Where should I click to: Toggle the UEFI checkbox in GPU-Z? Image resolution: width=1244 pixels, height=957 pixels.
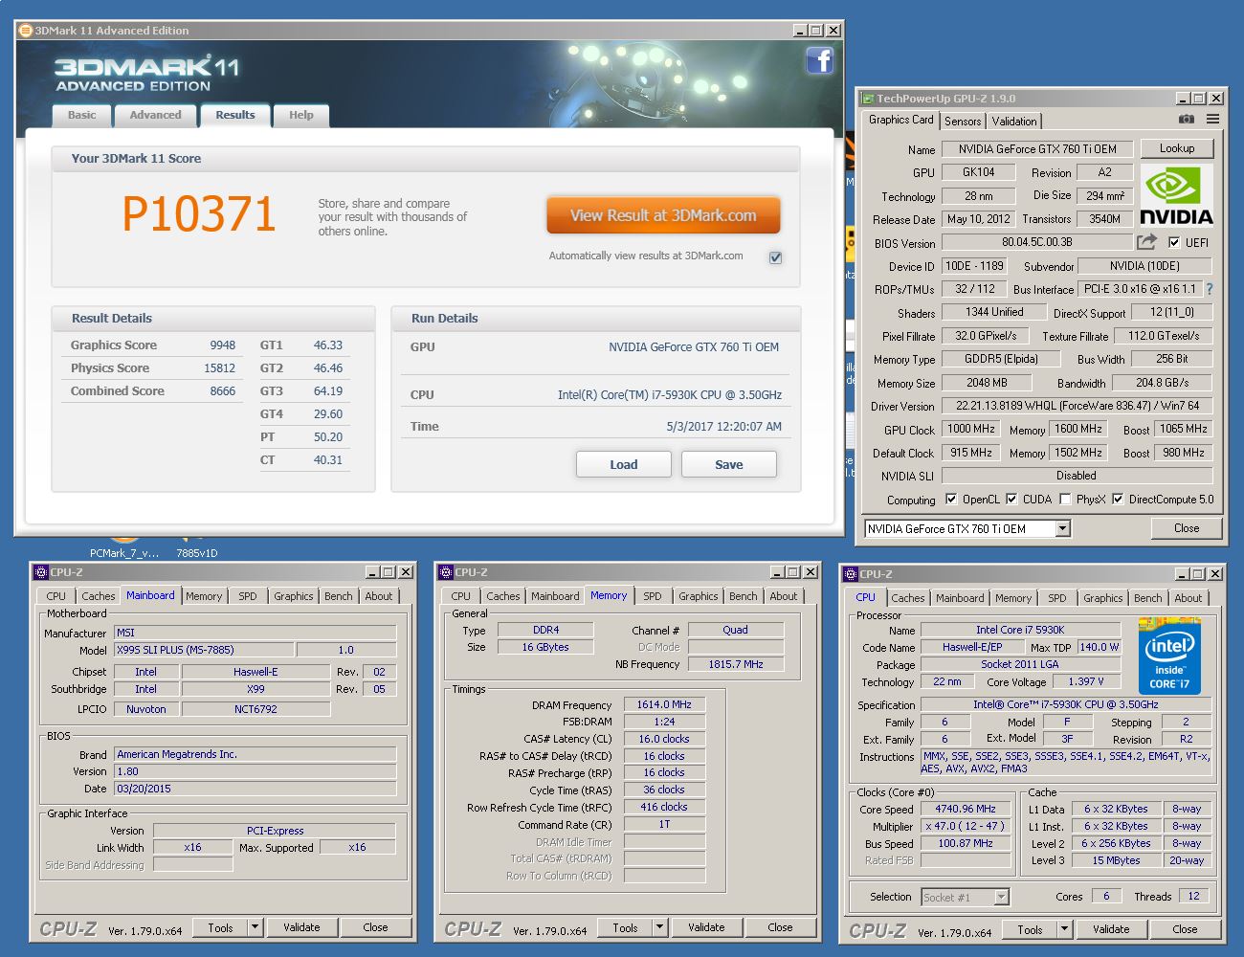[1174, 242]
